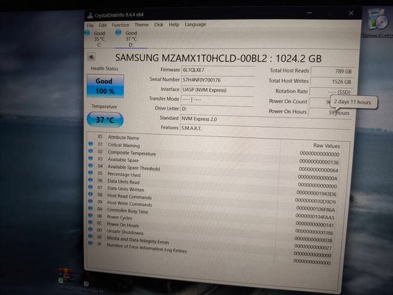The width and height of the screenshot is (393, 295).
Task: Close the CrystalDiskInfo window
Action: (x=351, y=13)
